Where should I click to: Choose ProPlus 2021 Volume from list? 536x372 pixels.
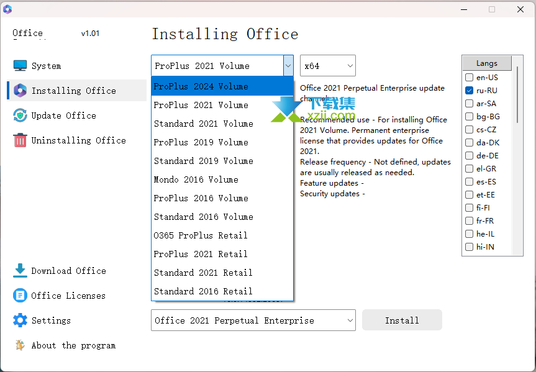222,105
